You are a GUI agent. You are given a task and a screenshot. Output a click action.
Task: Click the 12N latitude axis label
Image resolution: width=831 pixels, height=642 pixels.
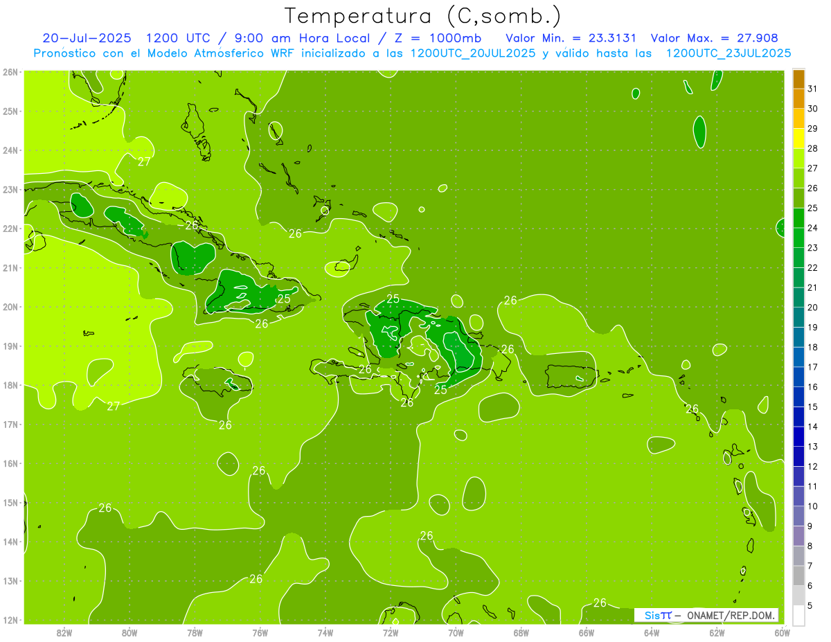pyautogui.click(x=10, y=620)
